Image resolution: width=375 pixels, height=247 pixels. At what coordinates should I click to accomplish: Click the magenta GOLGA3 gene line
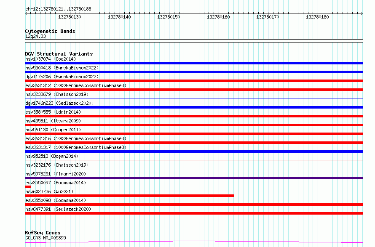point(194,242)
